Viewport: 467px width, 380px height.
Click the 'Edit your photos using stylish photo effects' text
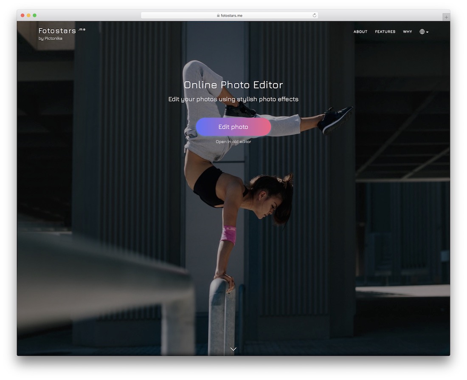tap(233, 99)
